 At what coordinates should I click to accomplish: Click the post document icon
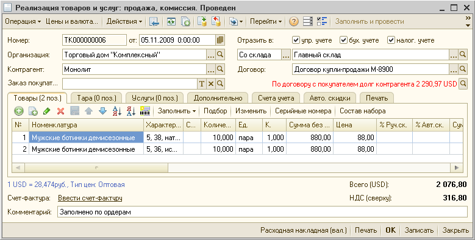202,21
